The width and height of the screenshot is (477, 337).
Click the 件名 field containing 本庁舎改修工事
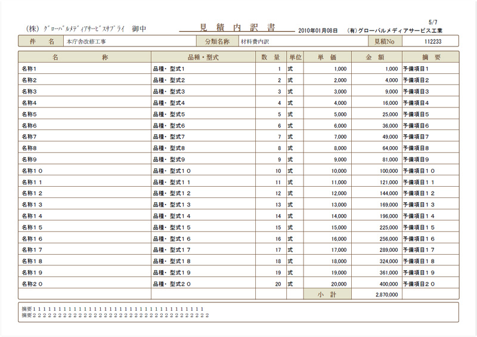point(129,42)
